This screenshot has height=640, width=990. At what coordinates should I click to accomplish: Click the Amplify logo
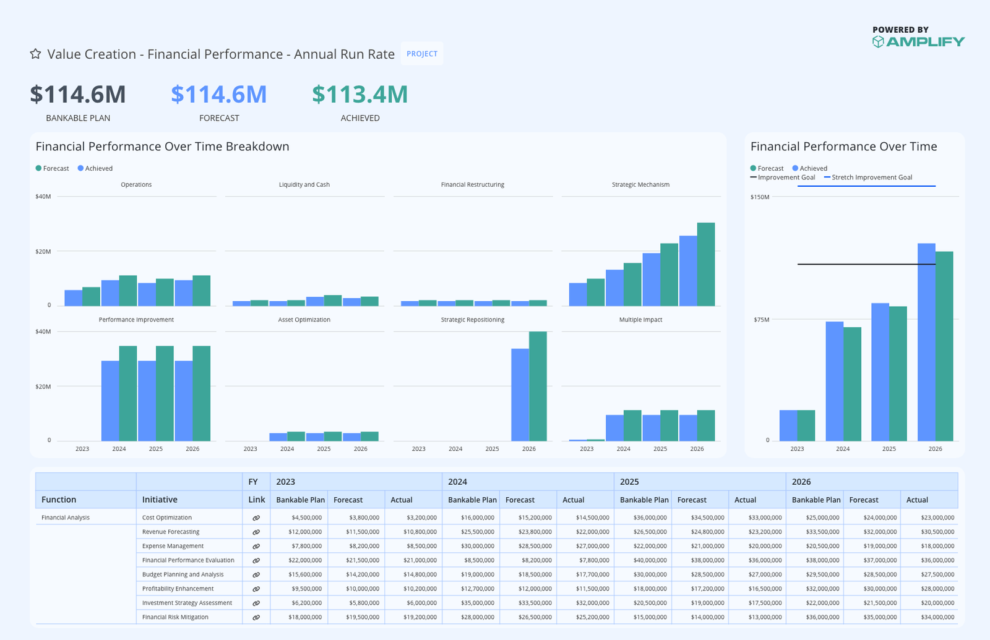pyautogui.click(x=918, y=41)
